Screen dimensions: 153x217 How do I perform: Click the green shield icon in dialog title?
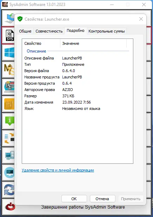(20, 19)
